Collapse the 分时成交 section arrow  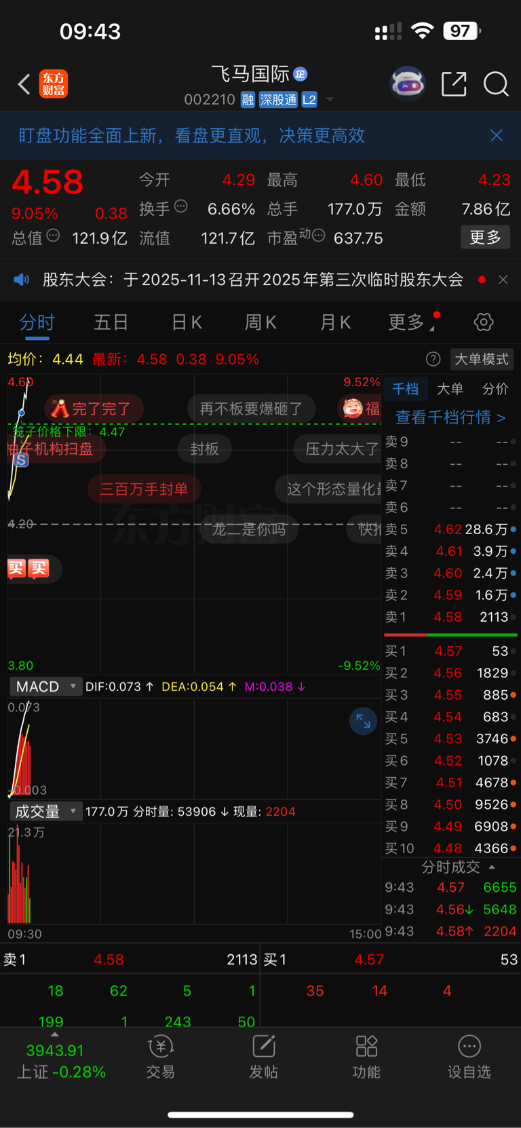tap(492, 867)
